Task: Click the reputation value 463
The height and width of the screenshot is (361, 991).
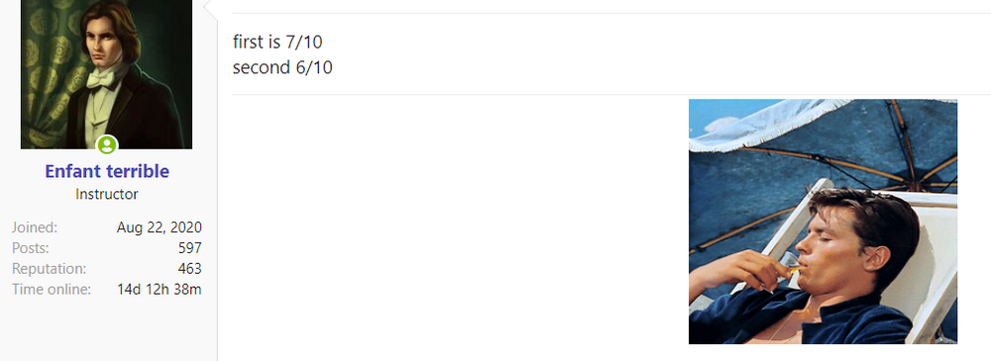Action: pyautogui.click(x=189, y=269)
